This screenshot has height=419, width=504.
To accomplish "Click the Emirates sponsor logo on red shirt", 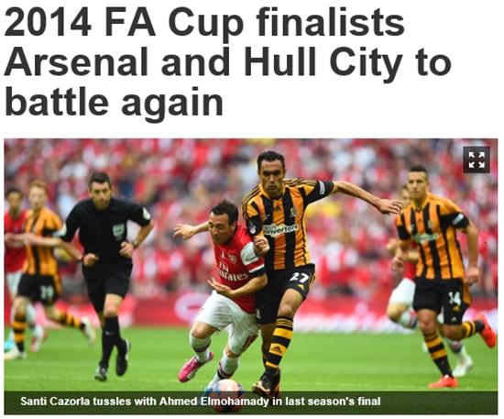I will pyautogui.click(x=233, y=272).
